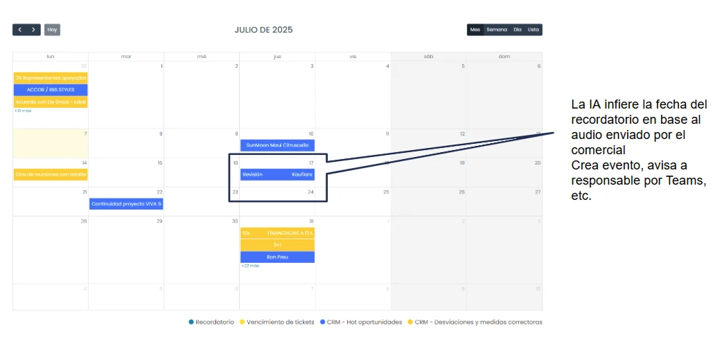Toggle Vencimiento de tickets legend item
The width and height of the screenshot is (722, 343).
pos(275,322)
